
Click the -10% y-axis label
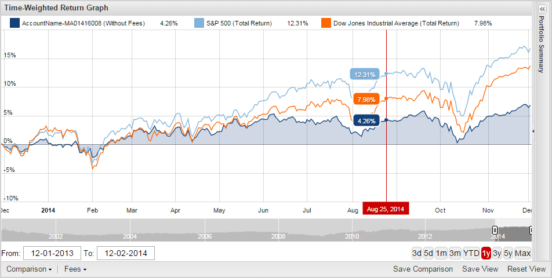pyautogui.click(x=10, y=198)
